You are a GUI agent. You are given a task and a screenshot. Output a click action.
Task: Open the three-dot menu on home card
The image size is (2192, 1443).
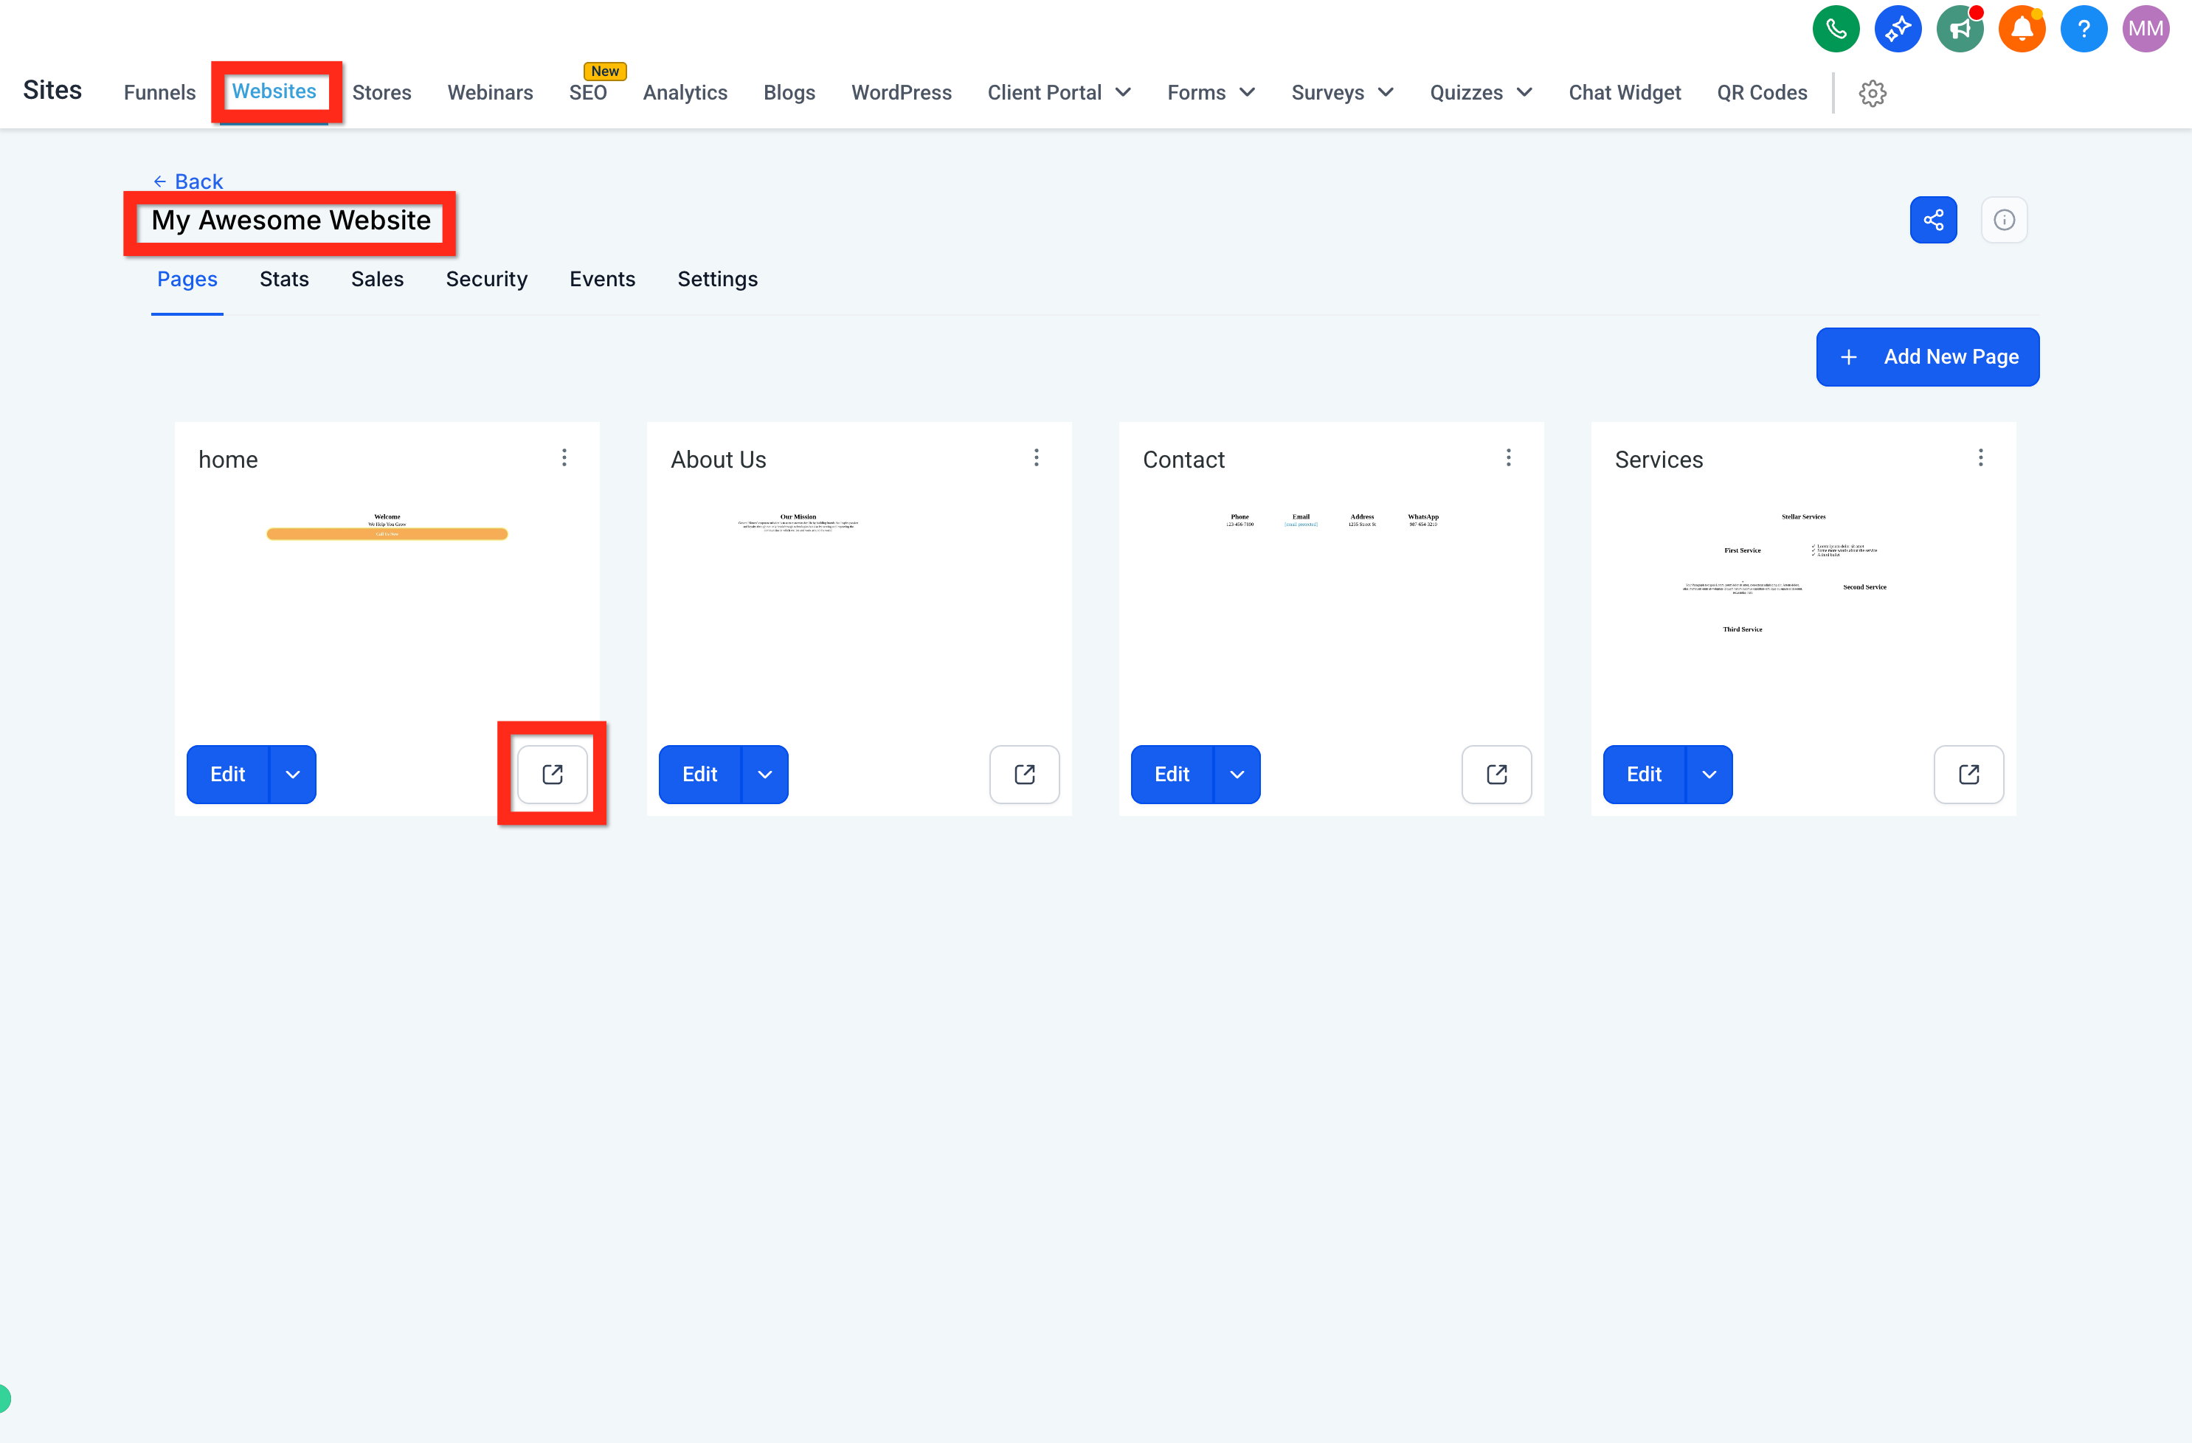tap(564, 457)
